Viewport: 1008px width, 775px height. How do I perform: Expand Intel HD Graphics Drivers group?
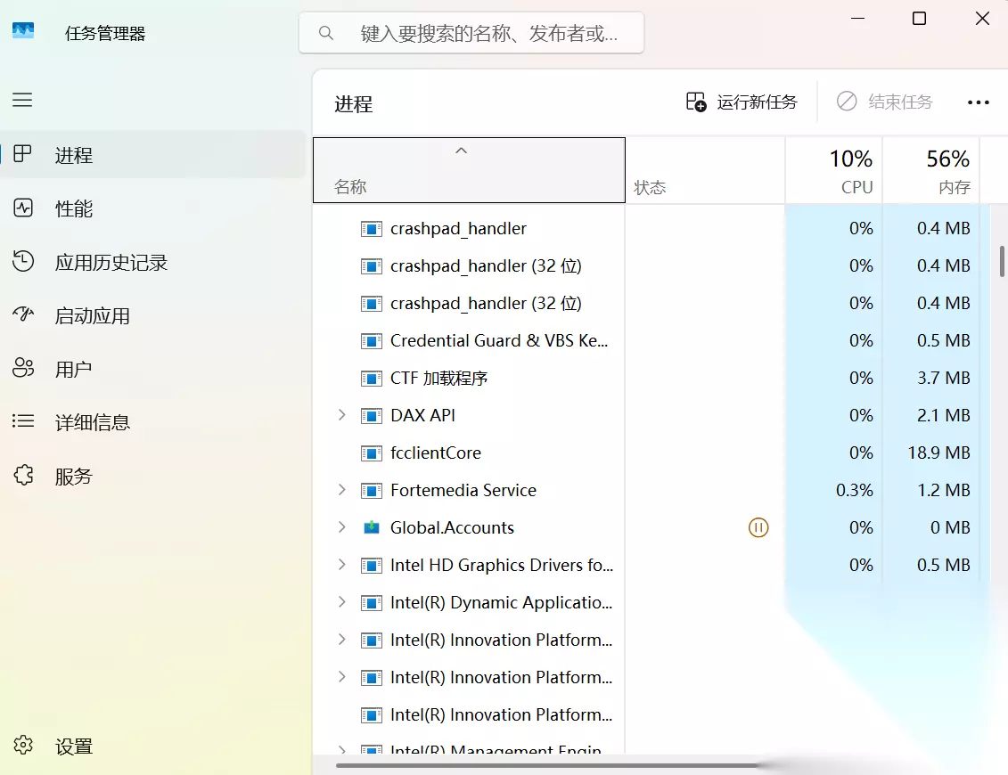342,565
